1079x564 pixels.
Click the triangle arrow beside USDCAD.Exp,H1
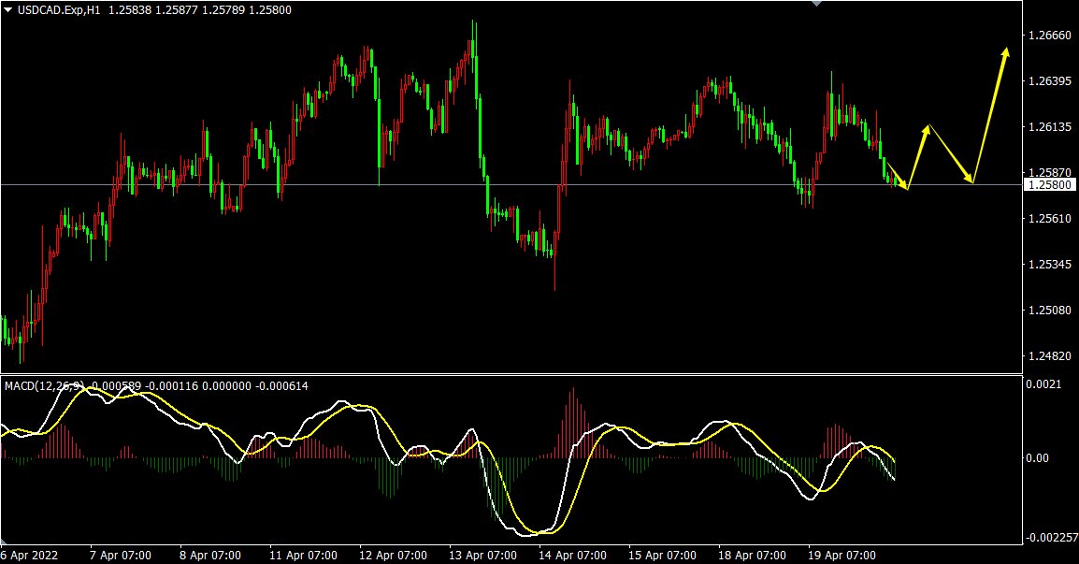(x=7, y=8)
